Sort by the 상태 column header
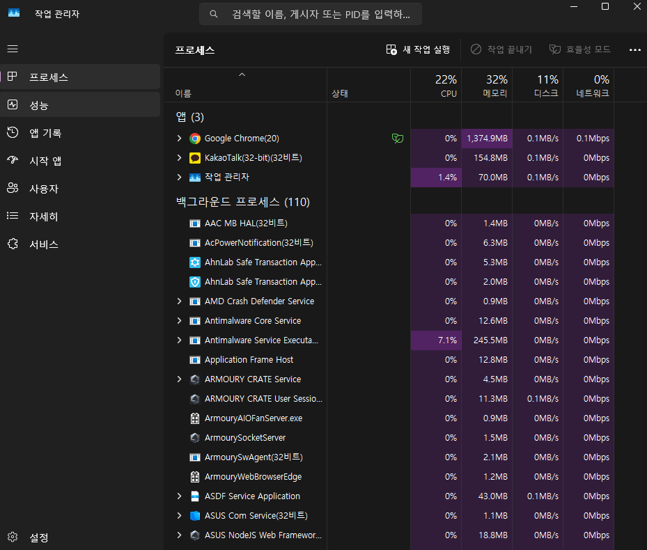 pos(369,86)
